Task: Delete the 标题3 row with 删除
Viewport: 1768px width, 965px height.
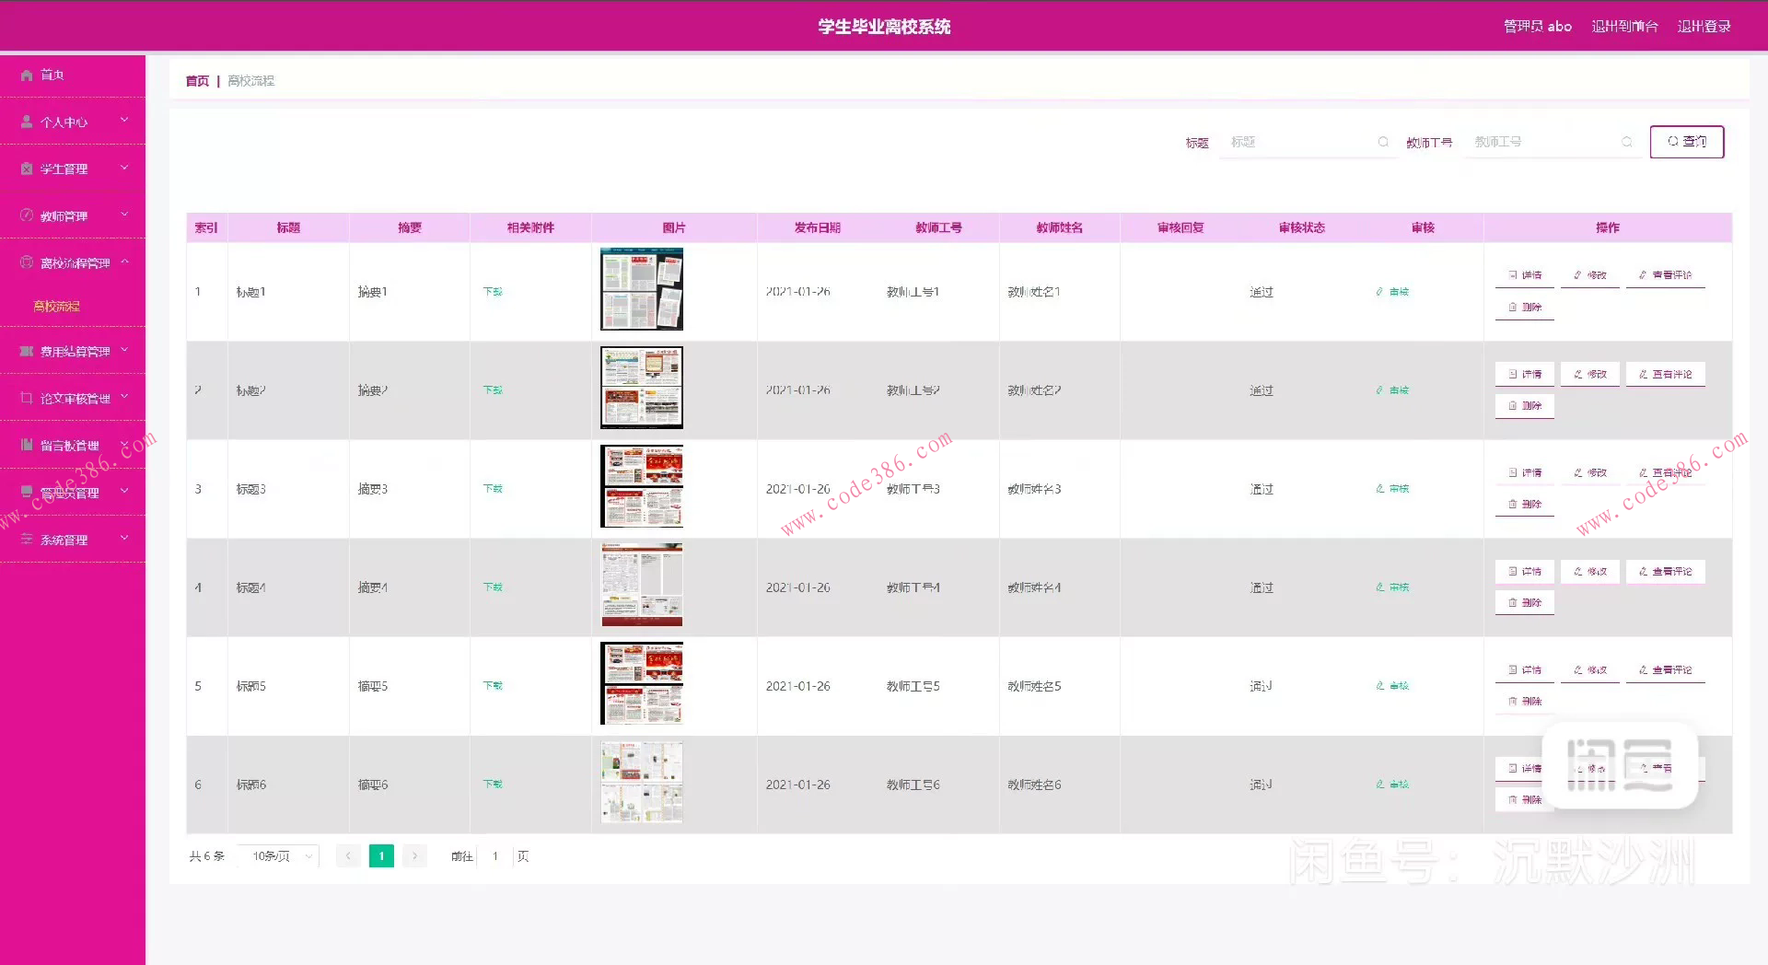Action: [x=1525, y=504]
